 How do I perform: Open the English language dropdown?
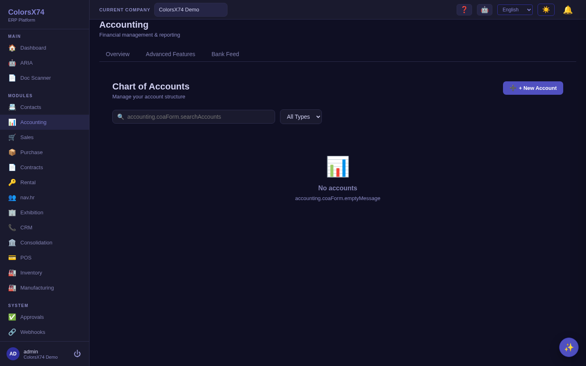pos(515,10)
